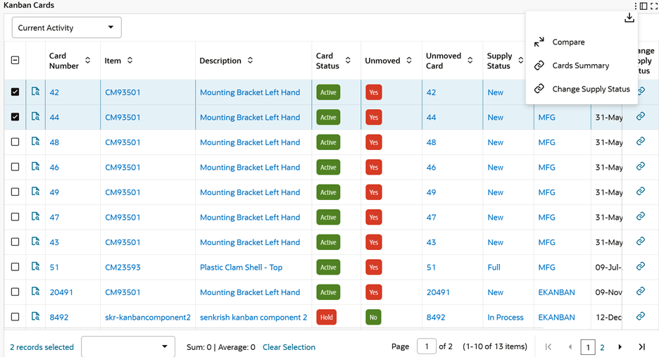The width and height of the screenshot is (659, 357).
Task: Open the details icon for card 20491
Action: (x=36, y=291)
